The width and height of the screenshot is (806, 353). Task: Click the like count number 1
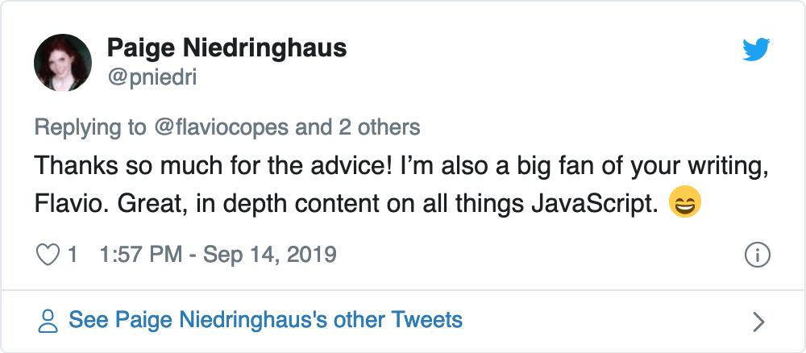pos(73,255)
